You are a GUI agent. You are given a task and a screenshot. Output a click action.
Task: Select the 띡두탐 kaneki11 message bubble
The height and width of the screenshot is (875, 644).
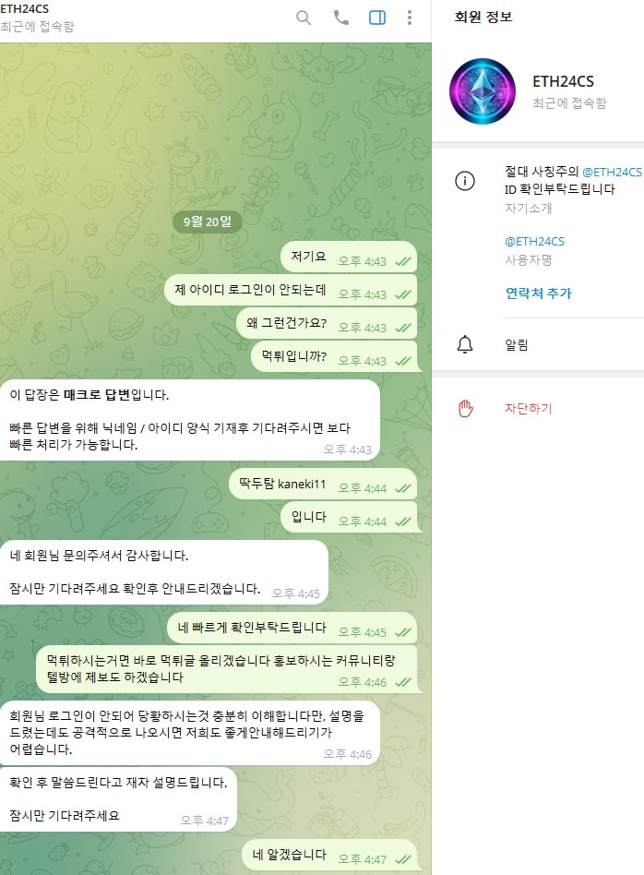click(323, 484)
